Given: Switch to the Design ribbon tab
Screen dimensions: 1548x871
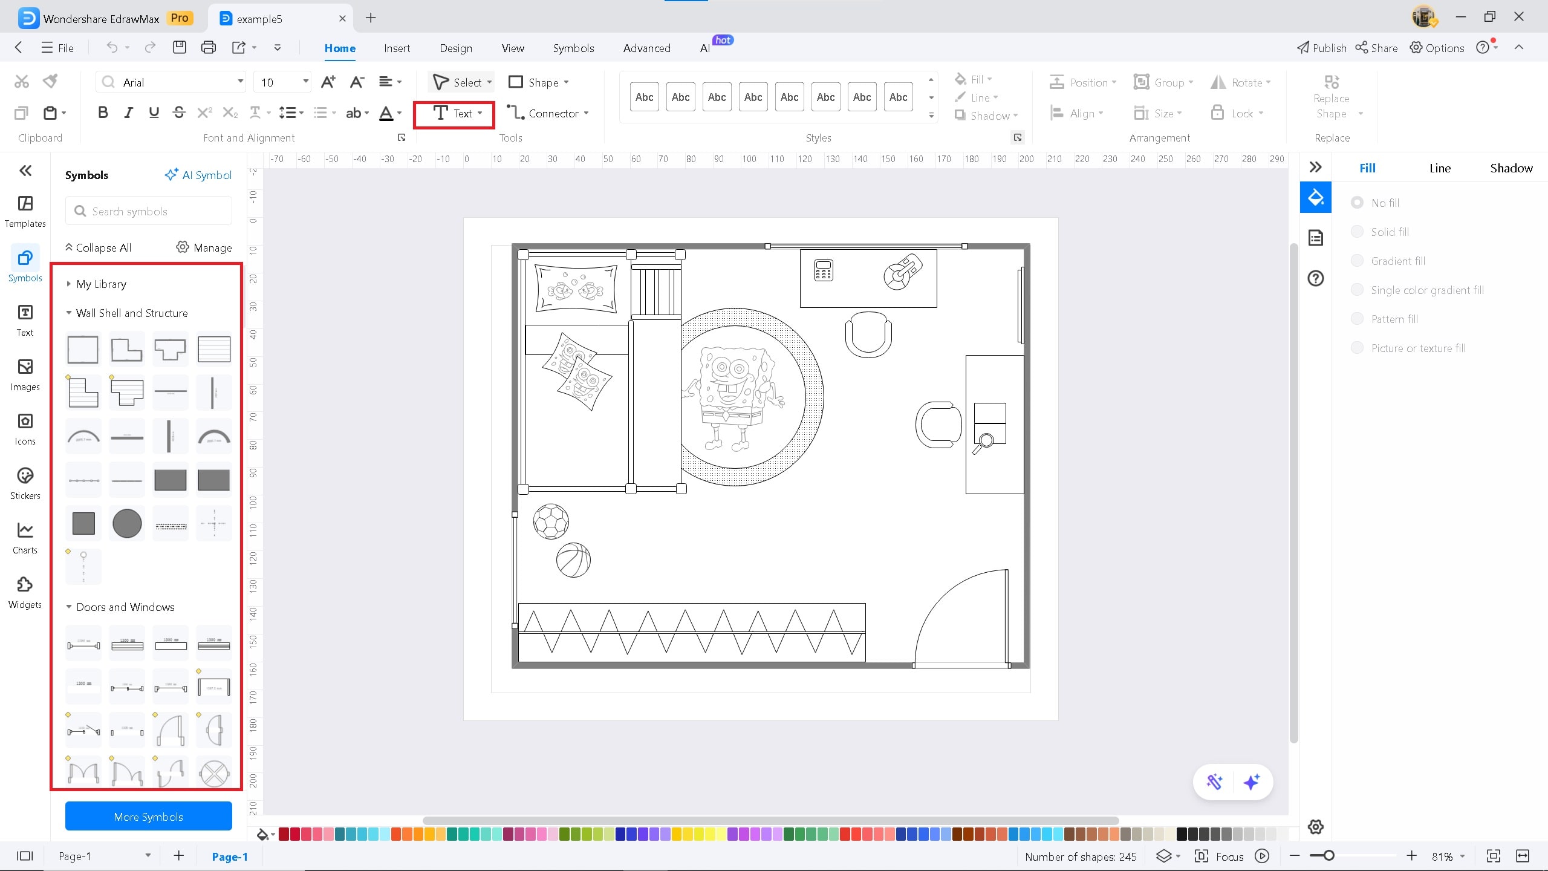Looking at the screenshot, I should [x=456, y=48].
